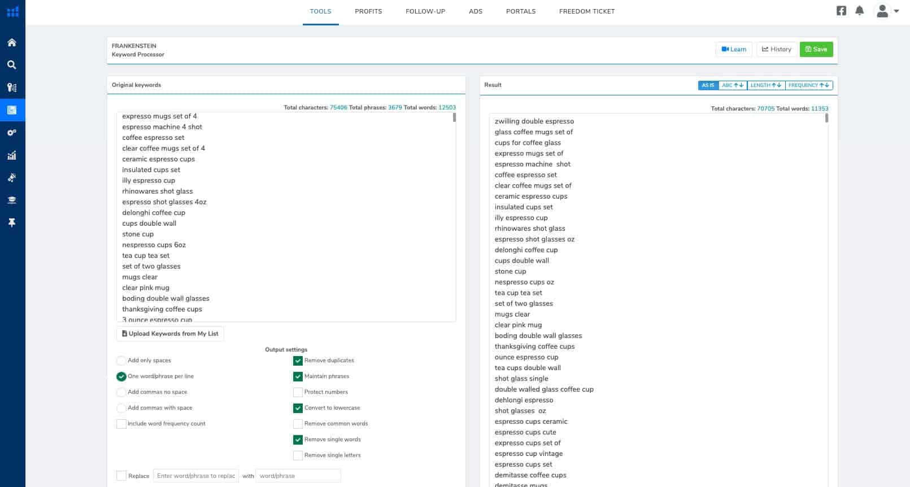910x487 pixels.
Task: Click 'demitasse coffee cups' in Result
Action: tap(530, 475)
